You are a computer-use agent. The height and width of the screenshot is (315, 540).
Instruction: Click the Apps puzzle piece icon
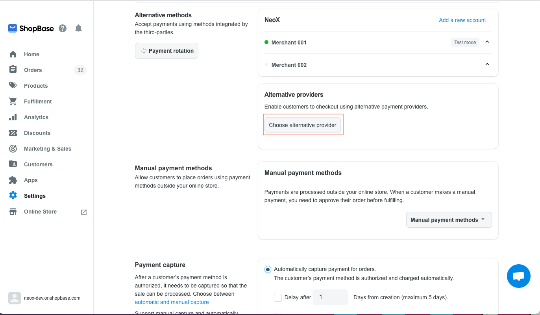coord(13,180)
